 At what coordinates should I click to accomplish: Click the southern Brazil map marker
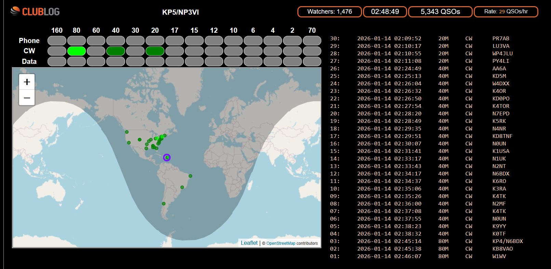tap(182, 187)
